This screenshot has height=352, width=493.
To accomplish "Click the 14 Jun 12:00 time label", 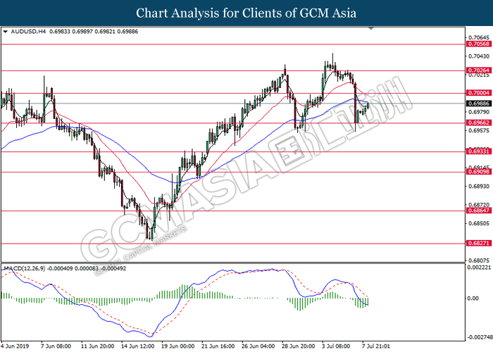I will coord(138,346).
